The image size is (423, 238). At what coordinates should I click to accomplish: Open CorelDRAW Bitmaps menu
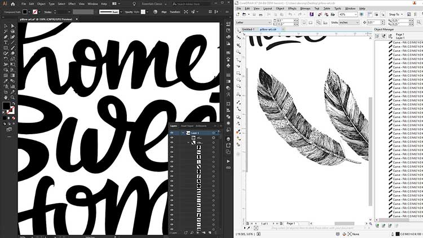point(305,8)
